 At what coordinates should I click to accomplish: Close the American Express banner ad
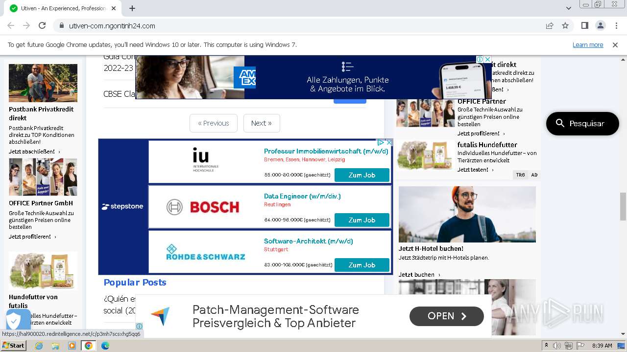(x=488, y=59)
